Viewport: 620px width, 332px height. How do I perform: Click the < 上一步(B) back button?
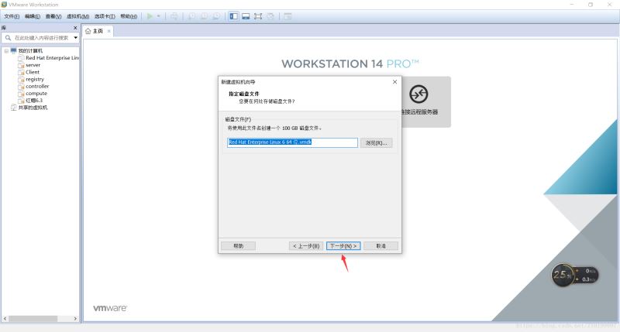point(306,246)
